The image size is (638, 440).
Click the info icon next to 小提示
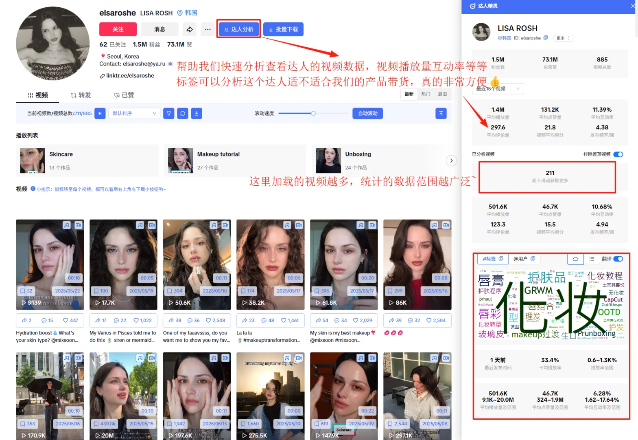pos(33,189)
